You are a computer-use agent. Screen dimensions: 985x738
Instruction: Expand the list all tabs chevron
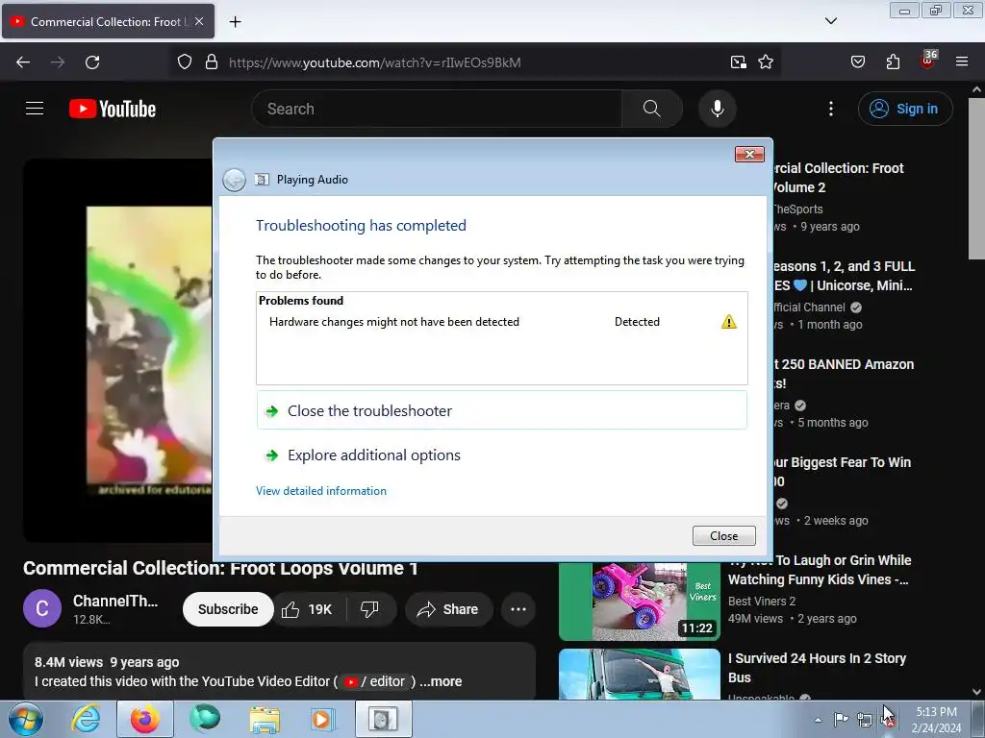[x=831, y=21]
